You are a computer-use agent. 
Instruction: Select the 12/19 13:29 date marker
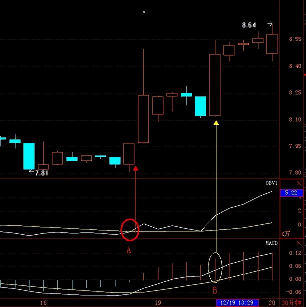coord(237,303)
